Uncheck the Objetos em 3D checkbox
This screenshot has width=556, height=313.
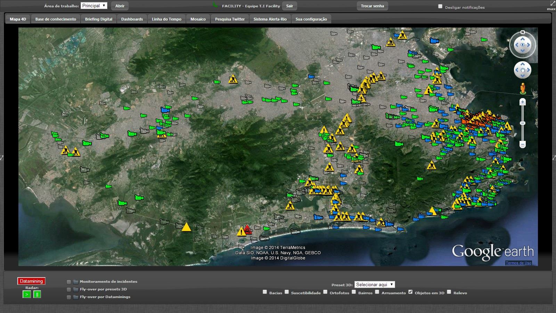[x=410, y=292]
